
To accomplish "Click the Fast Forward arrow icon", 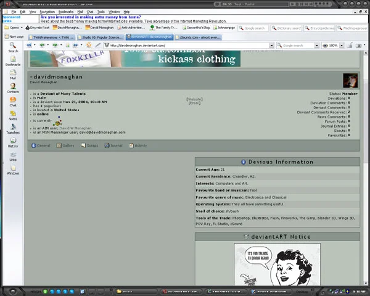I will click(x=76, y=45).
